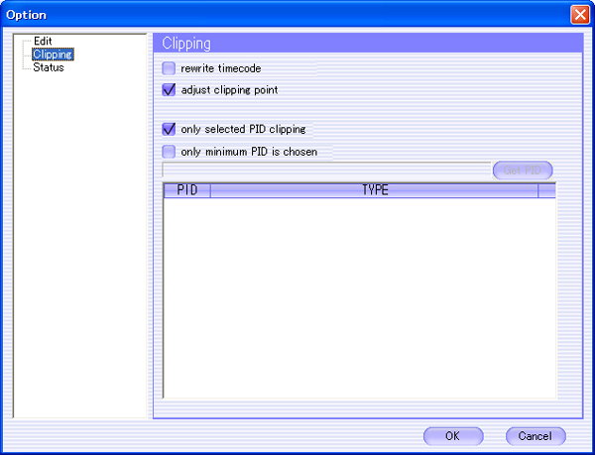Screen dimensions: 595x455
Task: Select the Edit item in the tree
Action: 42,42
